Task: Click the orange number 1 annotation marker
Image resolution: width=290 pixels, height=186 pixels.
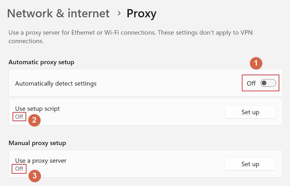Action: click(256, 63)
